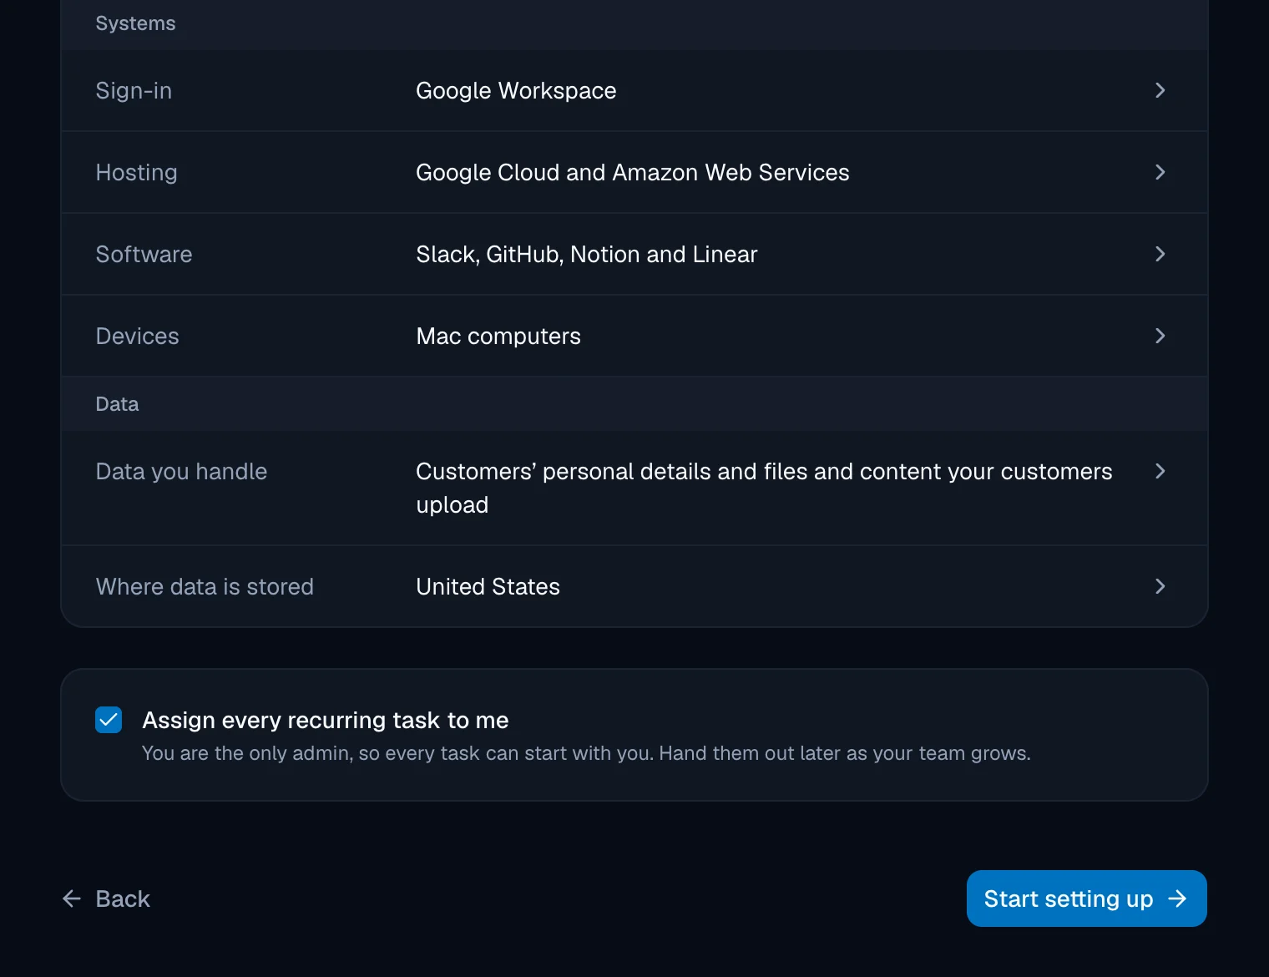Uncheck Assign every recurring task to me
The height and width of the screenshot is (977, 1269).
(x=109, y=720)
